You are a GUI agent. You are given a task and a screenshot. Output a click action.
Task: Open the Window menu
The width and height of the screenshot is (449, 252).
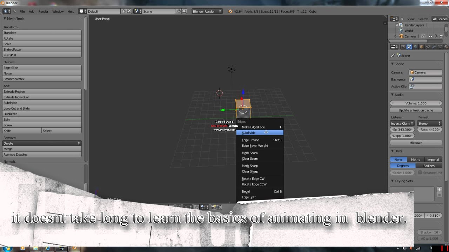pos(58,12)
